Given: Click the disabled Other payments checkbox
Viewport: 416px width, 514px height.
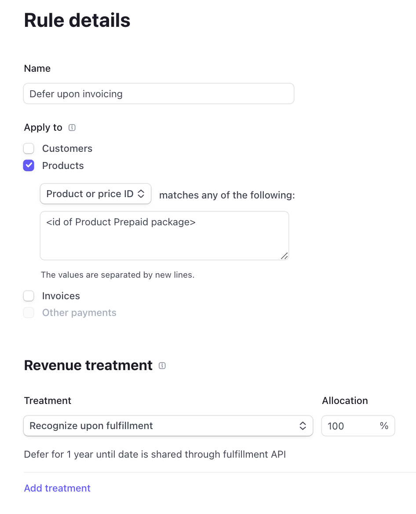Looking at the screenshot, I should click(x=29, y=312).
